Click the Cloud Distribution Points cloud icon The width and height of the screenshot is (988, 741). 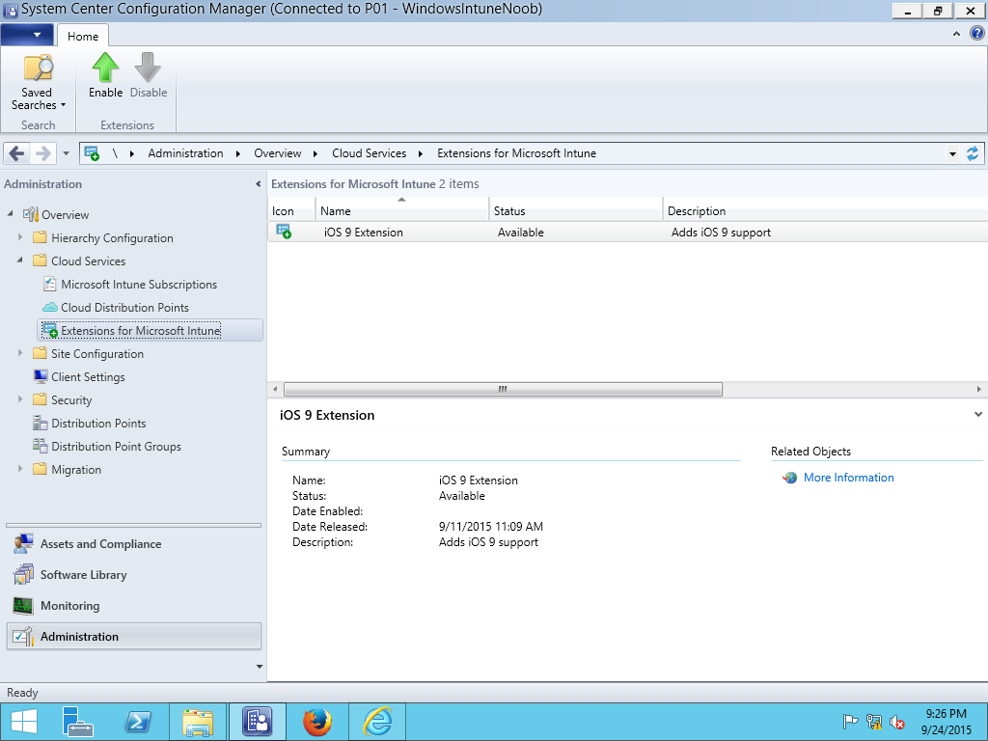pos(50,308)
